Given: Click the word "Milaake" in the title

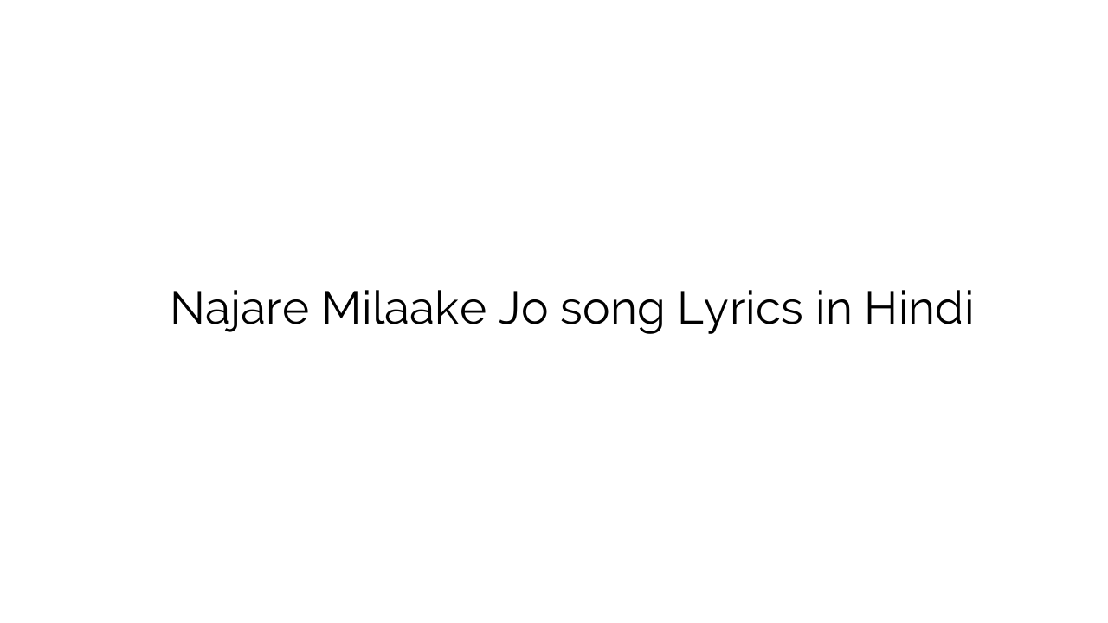Looking at the screenshot, I should pyautogui.click(x=403, y=309).
